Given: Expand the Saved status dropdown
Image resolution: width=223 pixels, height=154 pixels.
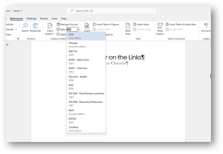Looking at the screenshot, I should pos(21,11).
